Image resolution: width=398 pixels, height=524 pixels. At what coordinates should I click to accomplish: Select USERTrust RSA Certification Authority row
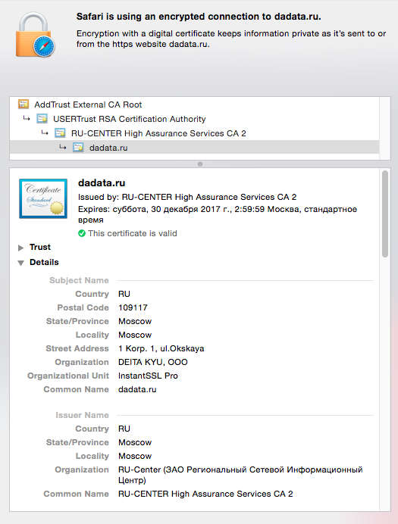[x=194, y=119]
